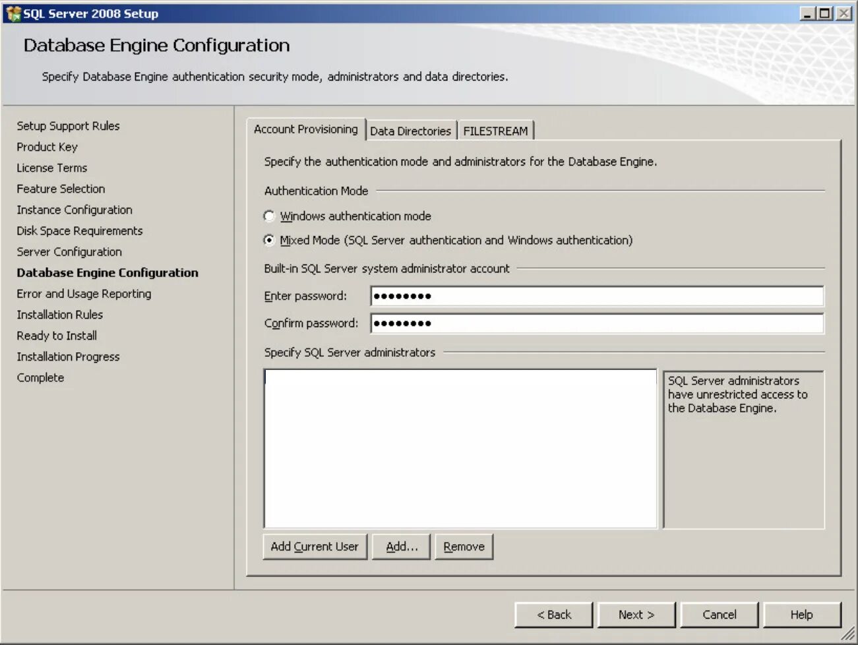
Task: Open the Account Provisioning tab
Action: pos(306,129)
